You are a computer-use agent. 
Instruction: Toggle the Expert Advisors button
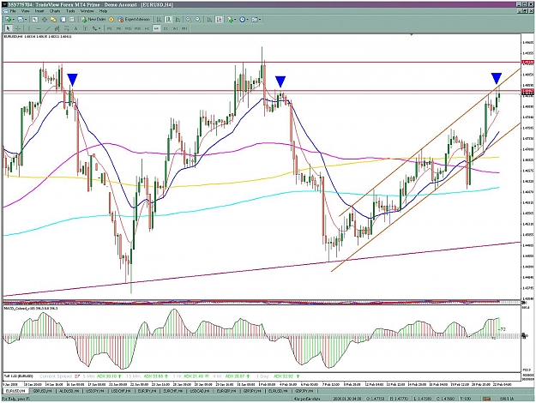(x=134, y=20)
